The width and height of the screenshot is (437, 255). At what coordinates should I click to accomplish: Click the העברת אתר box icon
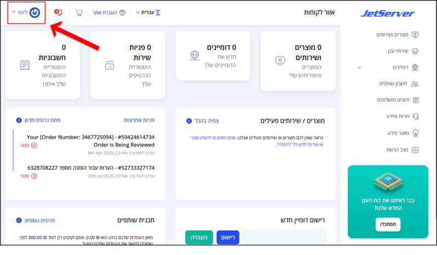pyautogui.click(x=123, y=13)
